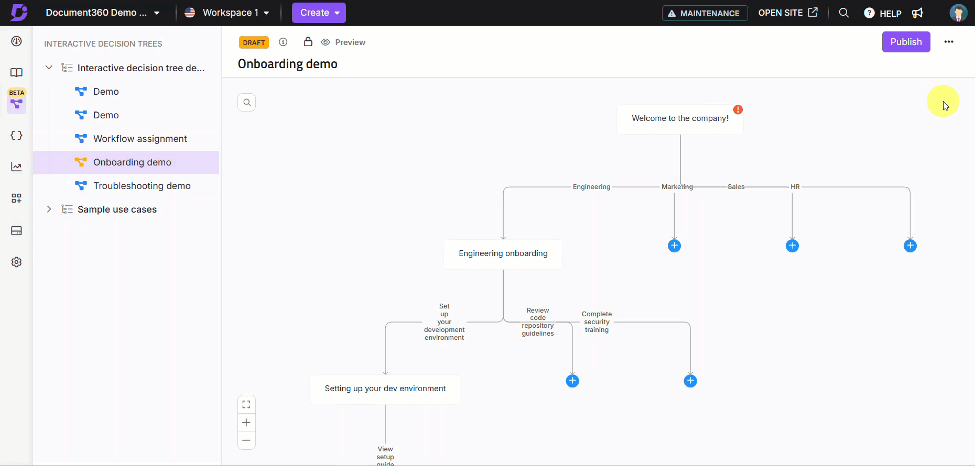
Task: Open the Analytics chart icon in sidebar
Action: click(17, 167)
